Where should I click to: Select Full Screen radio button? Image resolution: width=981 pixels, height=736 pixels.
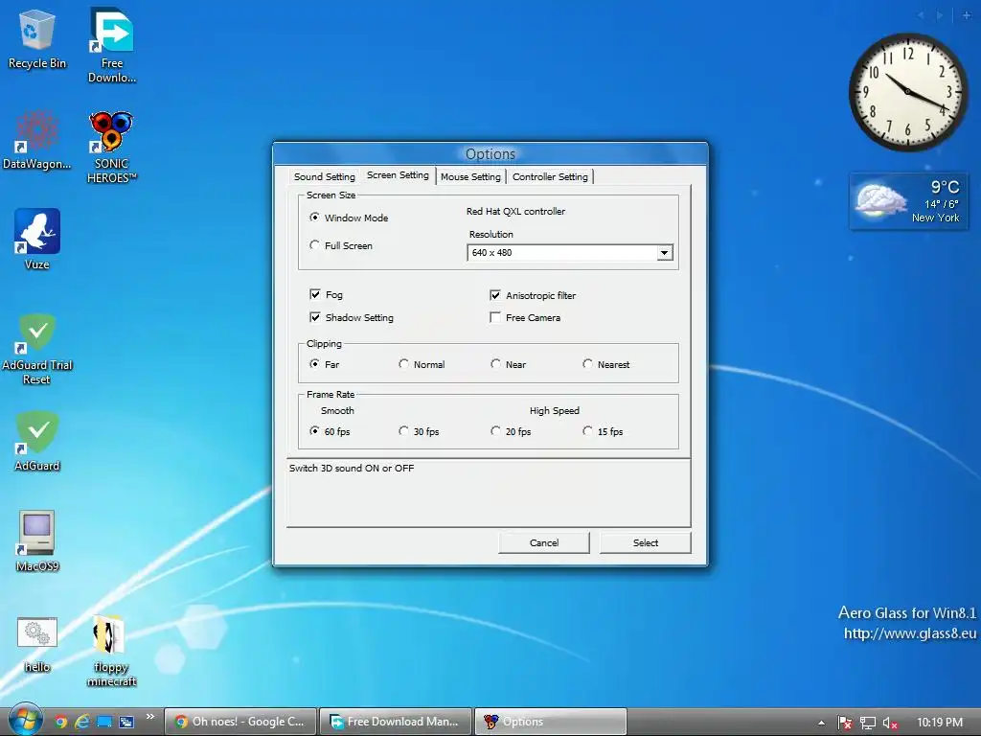pyautogui.click(x=314, y=245)
